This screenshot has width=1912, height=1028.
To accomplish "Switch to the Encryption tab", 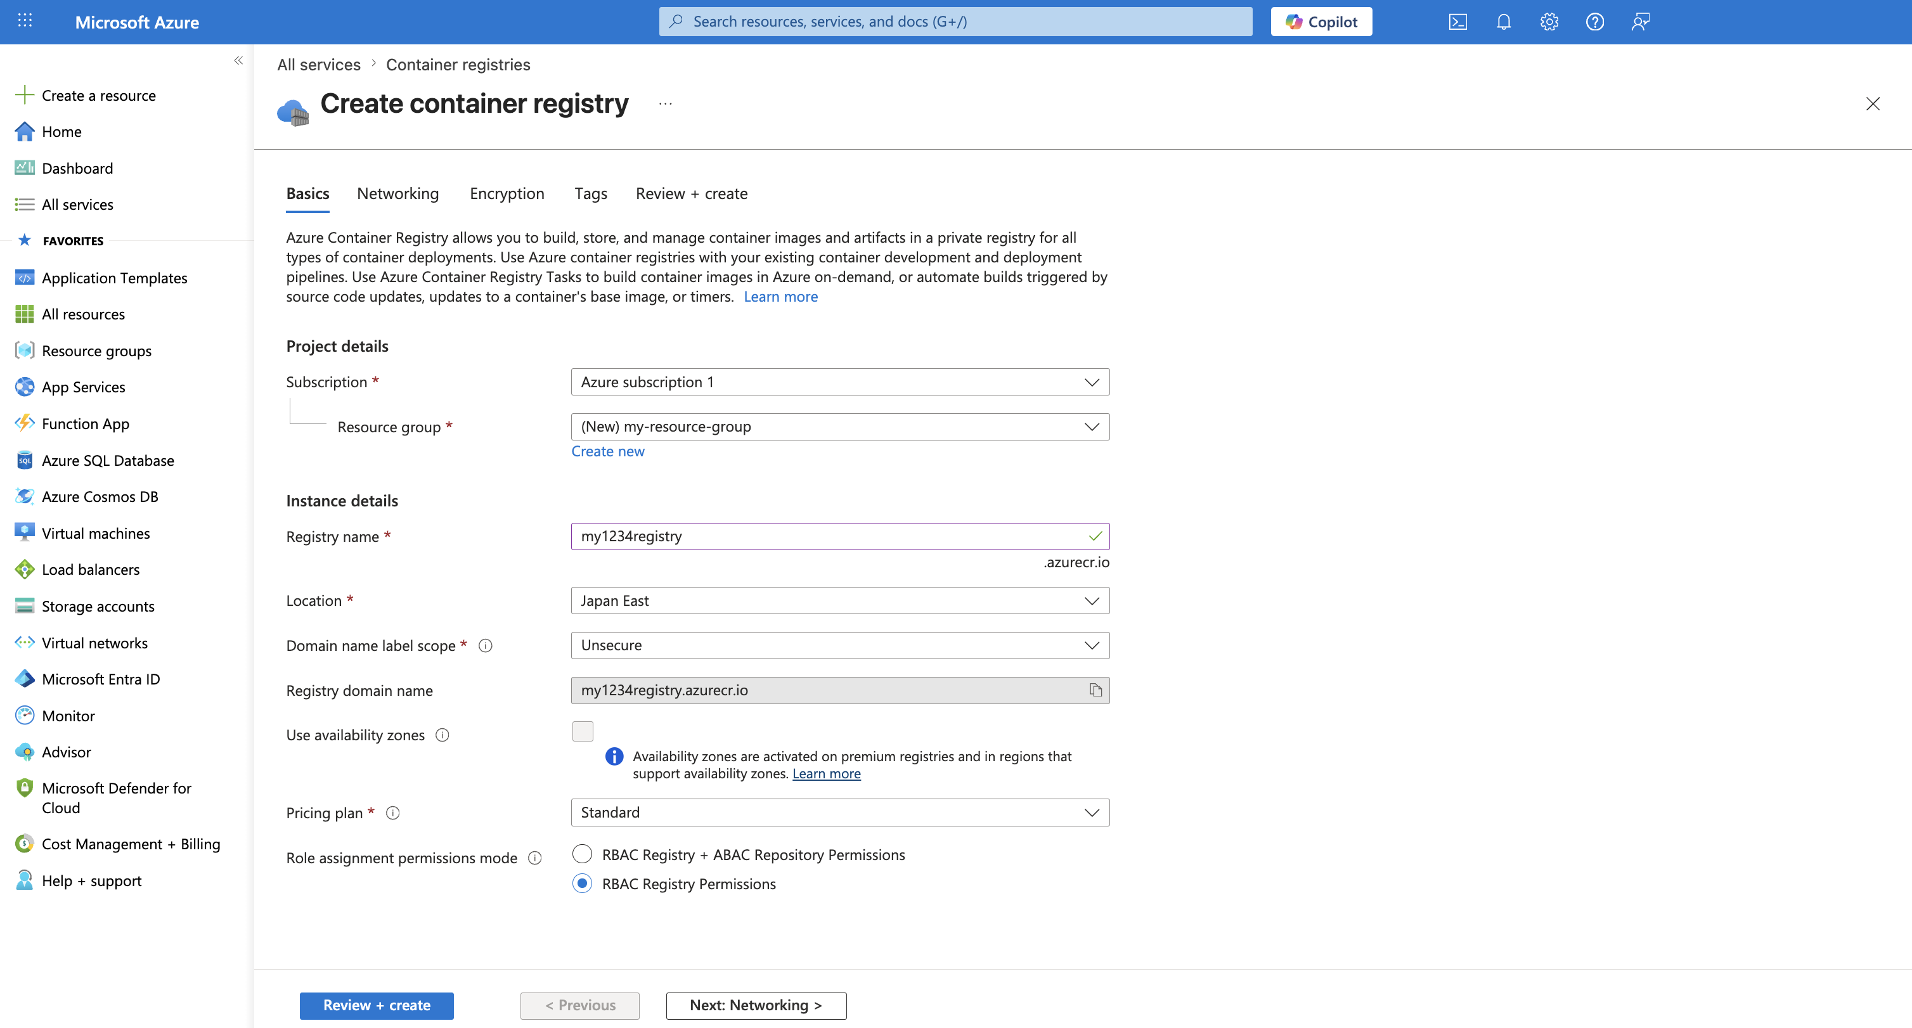I will tap(506, 194).
